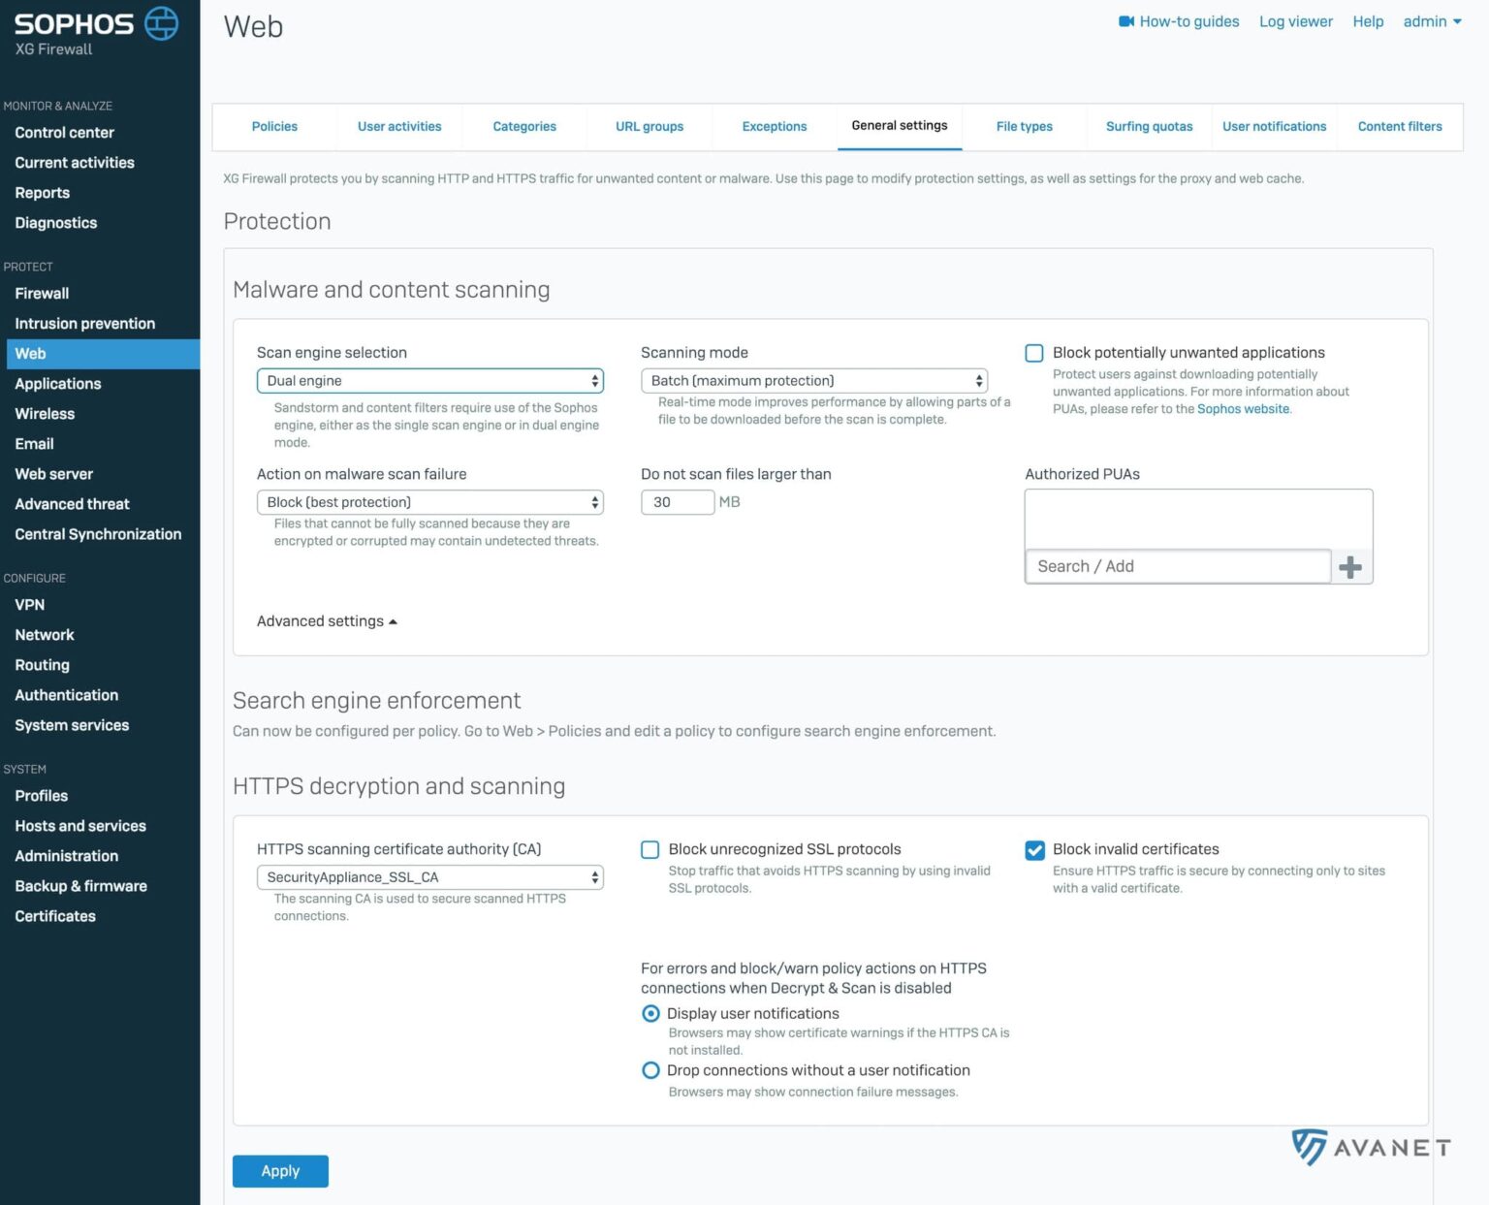Switch to the File types tab

1024,126
